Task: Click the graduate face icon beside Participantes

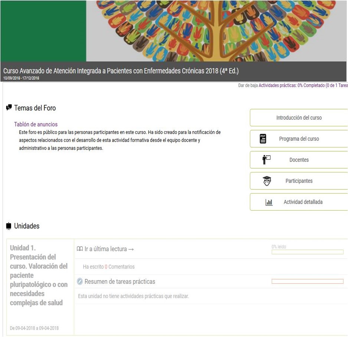Action: click(x=267, y=181)
